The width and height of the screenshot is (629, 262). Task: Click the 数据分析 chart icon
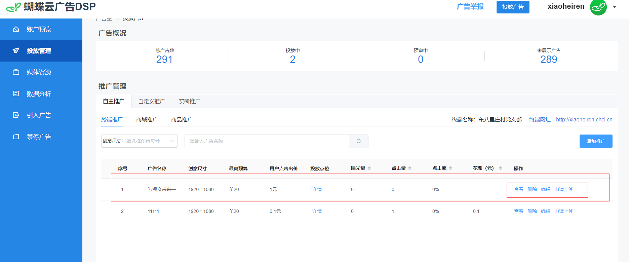[16, 94]
